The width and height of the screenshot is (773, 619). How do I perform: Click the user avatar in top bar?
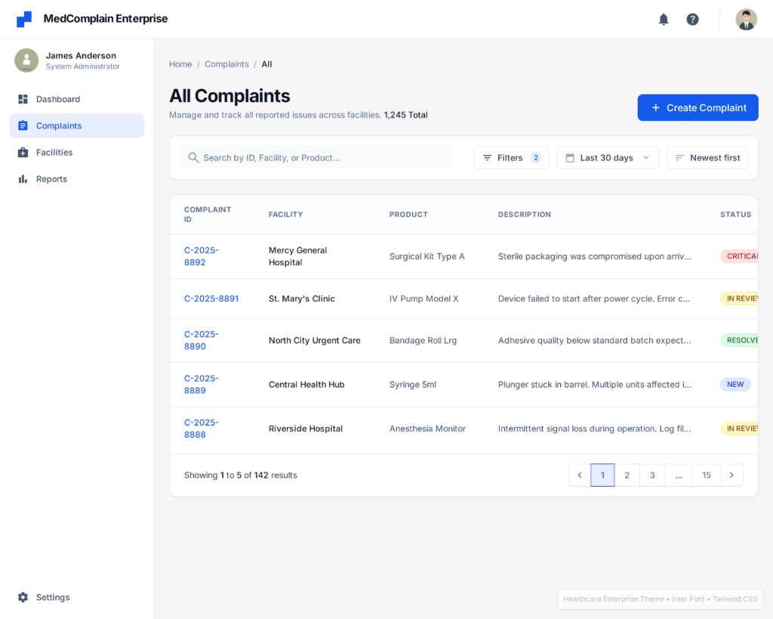coord(746,20)
